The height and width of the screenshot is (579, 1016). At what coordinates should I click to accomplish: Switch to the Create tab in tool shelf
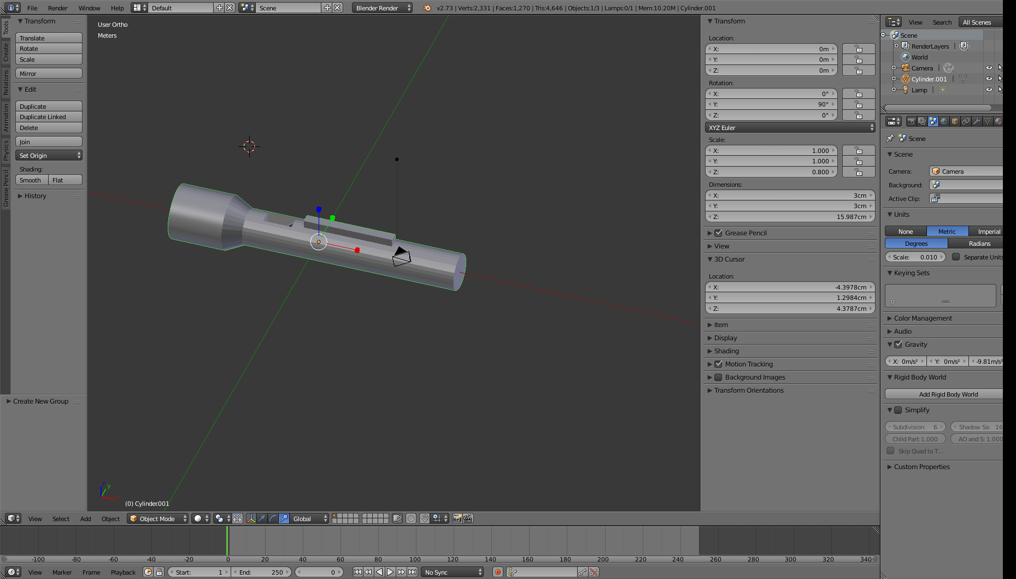[x=6, y=52]
